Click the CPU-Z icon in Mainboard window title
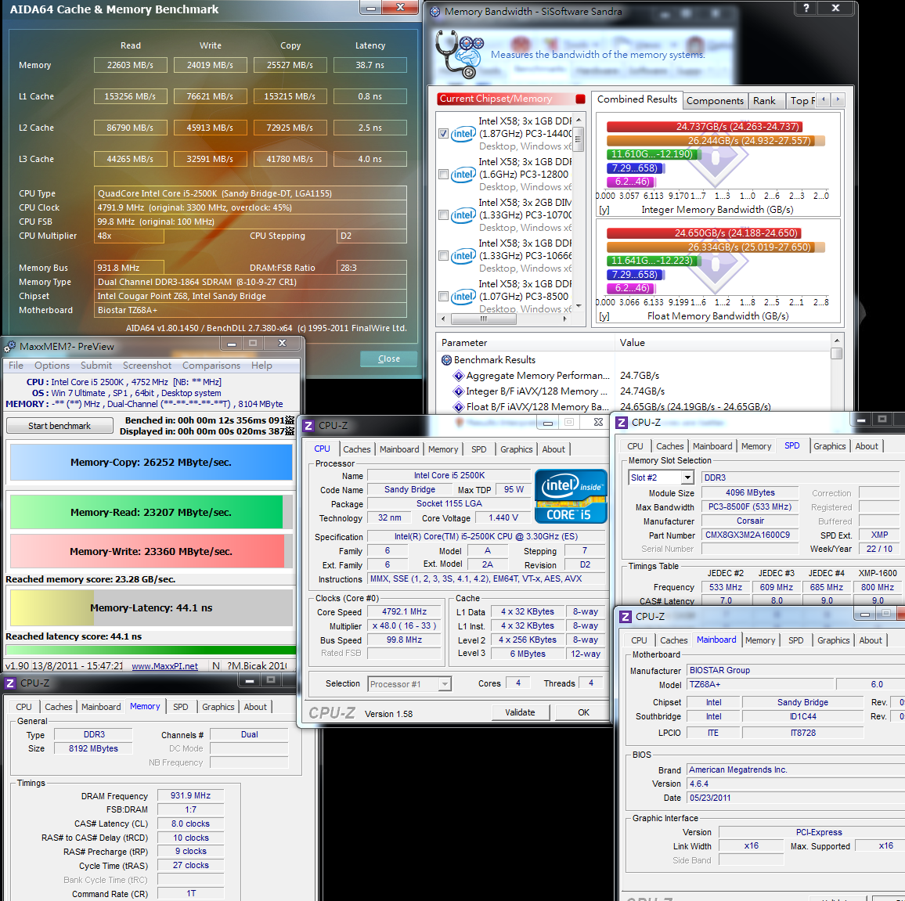Image resolution: width=905 pixels, height=901 pixels. 626,616
